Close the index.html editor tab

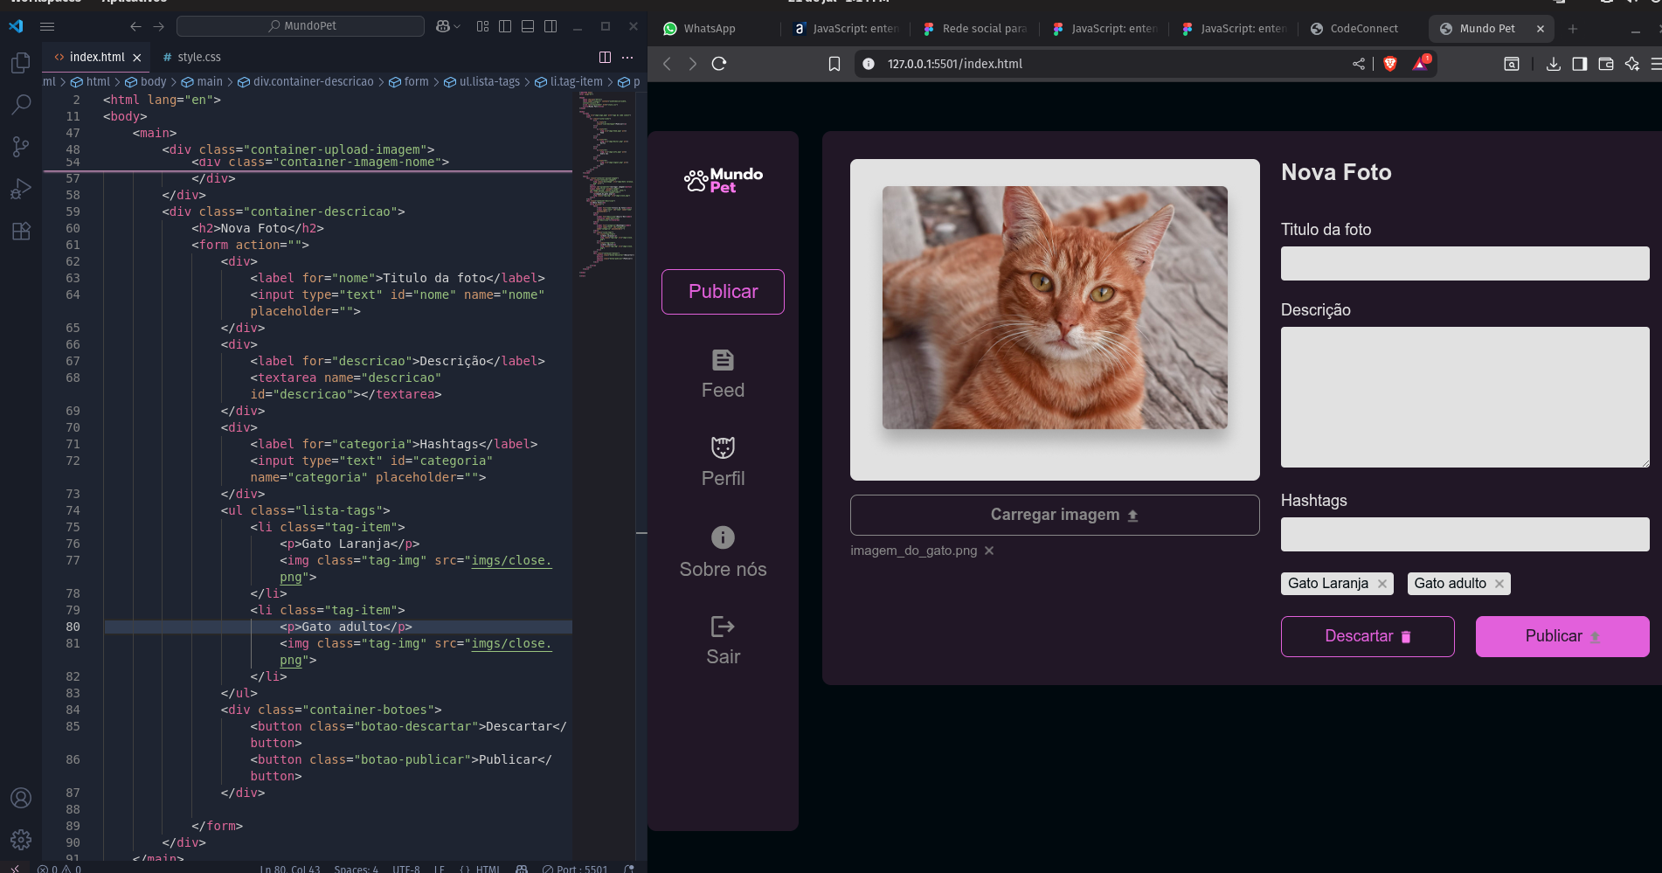pos(137,58)
